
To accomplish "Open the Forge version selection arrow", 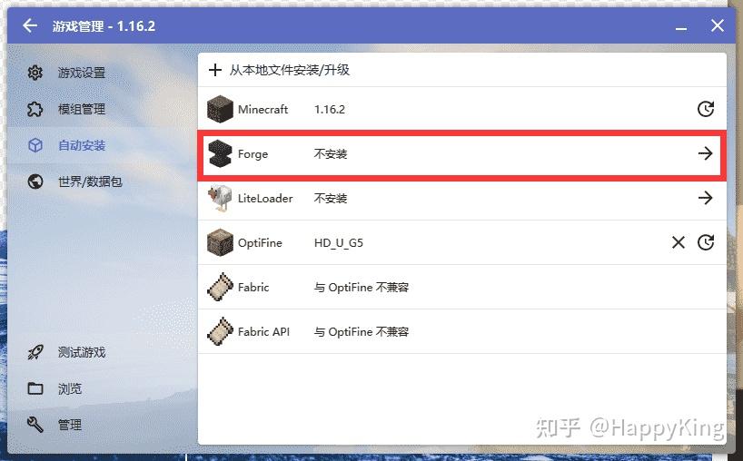I will (705, 153).
